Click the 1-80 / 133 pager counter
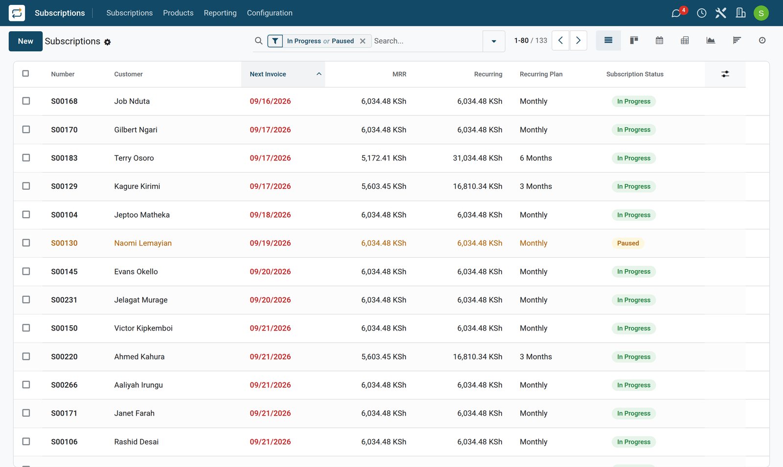783x467 pixels. (530, 41)
